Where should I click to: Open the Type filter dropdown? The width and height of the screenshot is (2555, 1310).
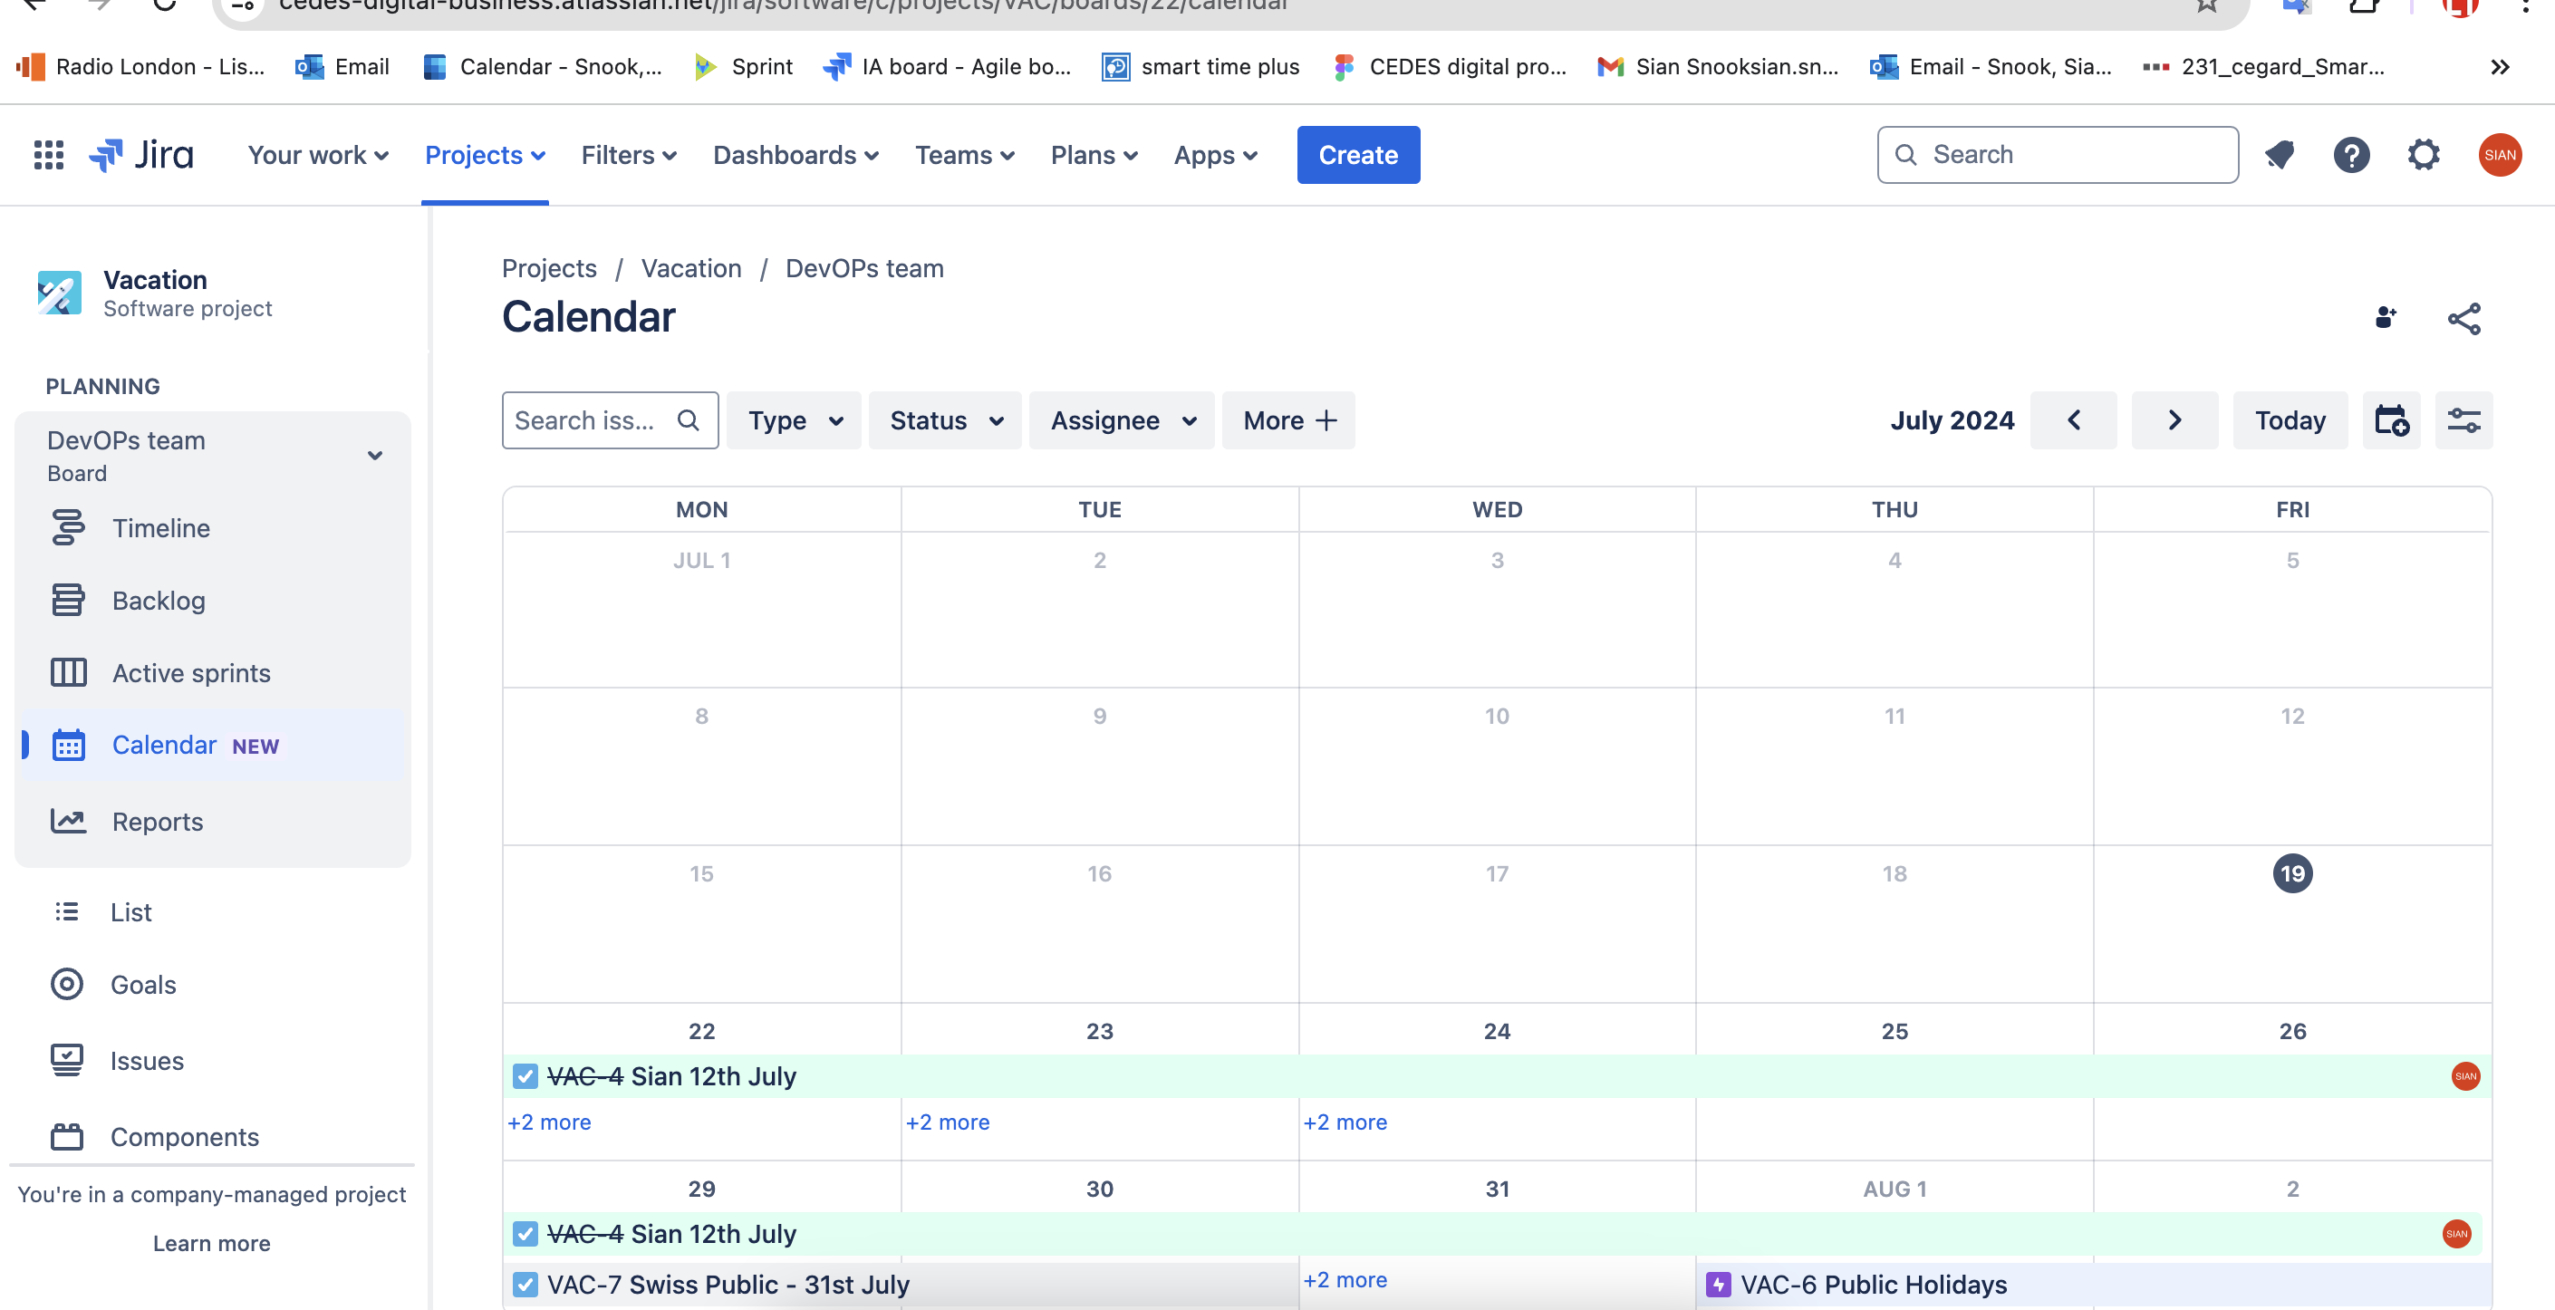(x=795, y=420)
